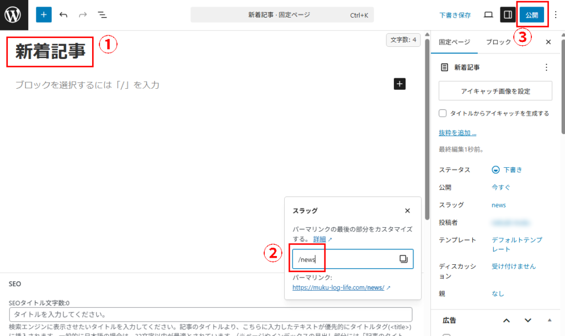
Task: Collapse the 広告 panel with up arrow
Action: coord(507,320)
